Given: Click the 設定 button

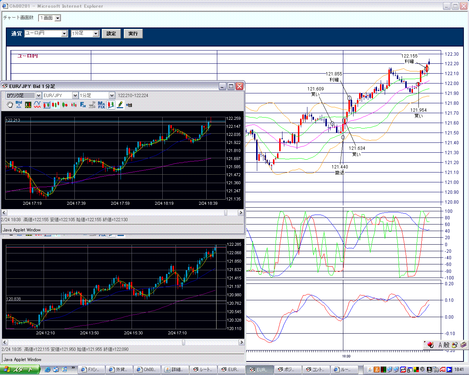Looking at the screenshot, I should 111,33.
